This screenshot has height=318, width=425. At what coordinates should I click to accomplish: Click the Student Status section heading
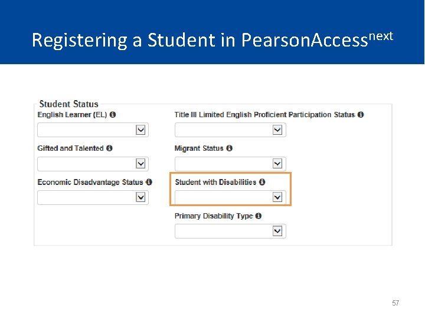tap(68, 104)
